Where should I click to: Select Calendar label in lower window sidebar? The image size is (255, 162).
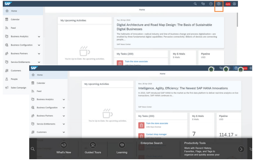[41, 83]
